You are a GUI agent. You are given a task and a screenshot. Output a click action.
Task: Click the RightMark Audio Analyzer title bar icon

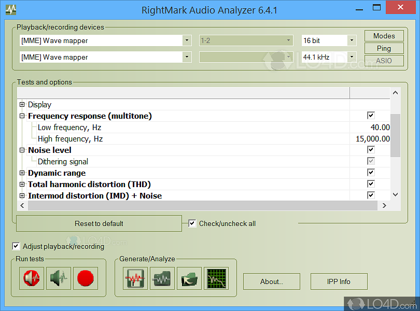[10, 9]
